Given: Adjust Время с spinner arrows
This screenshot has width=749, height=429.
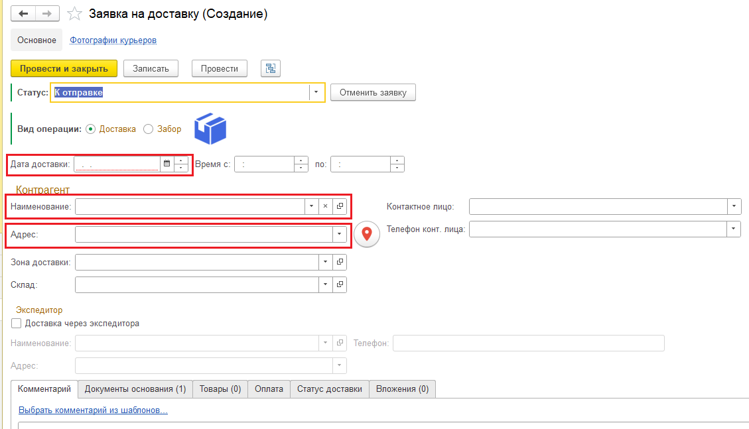Looking at the screenshot, I should [x=301, y=164].
